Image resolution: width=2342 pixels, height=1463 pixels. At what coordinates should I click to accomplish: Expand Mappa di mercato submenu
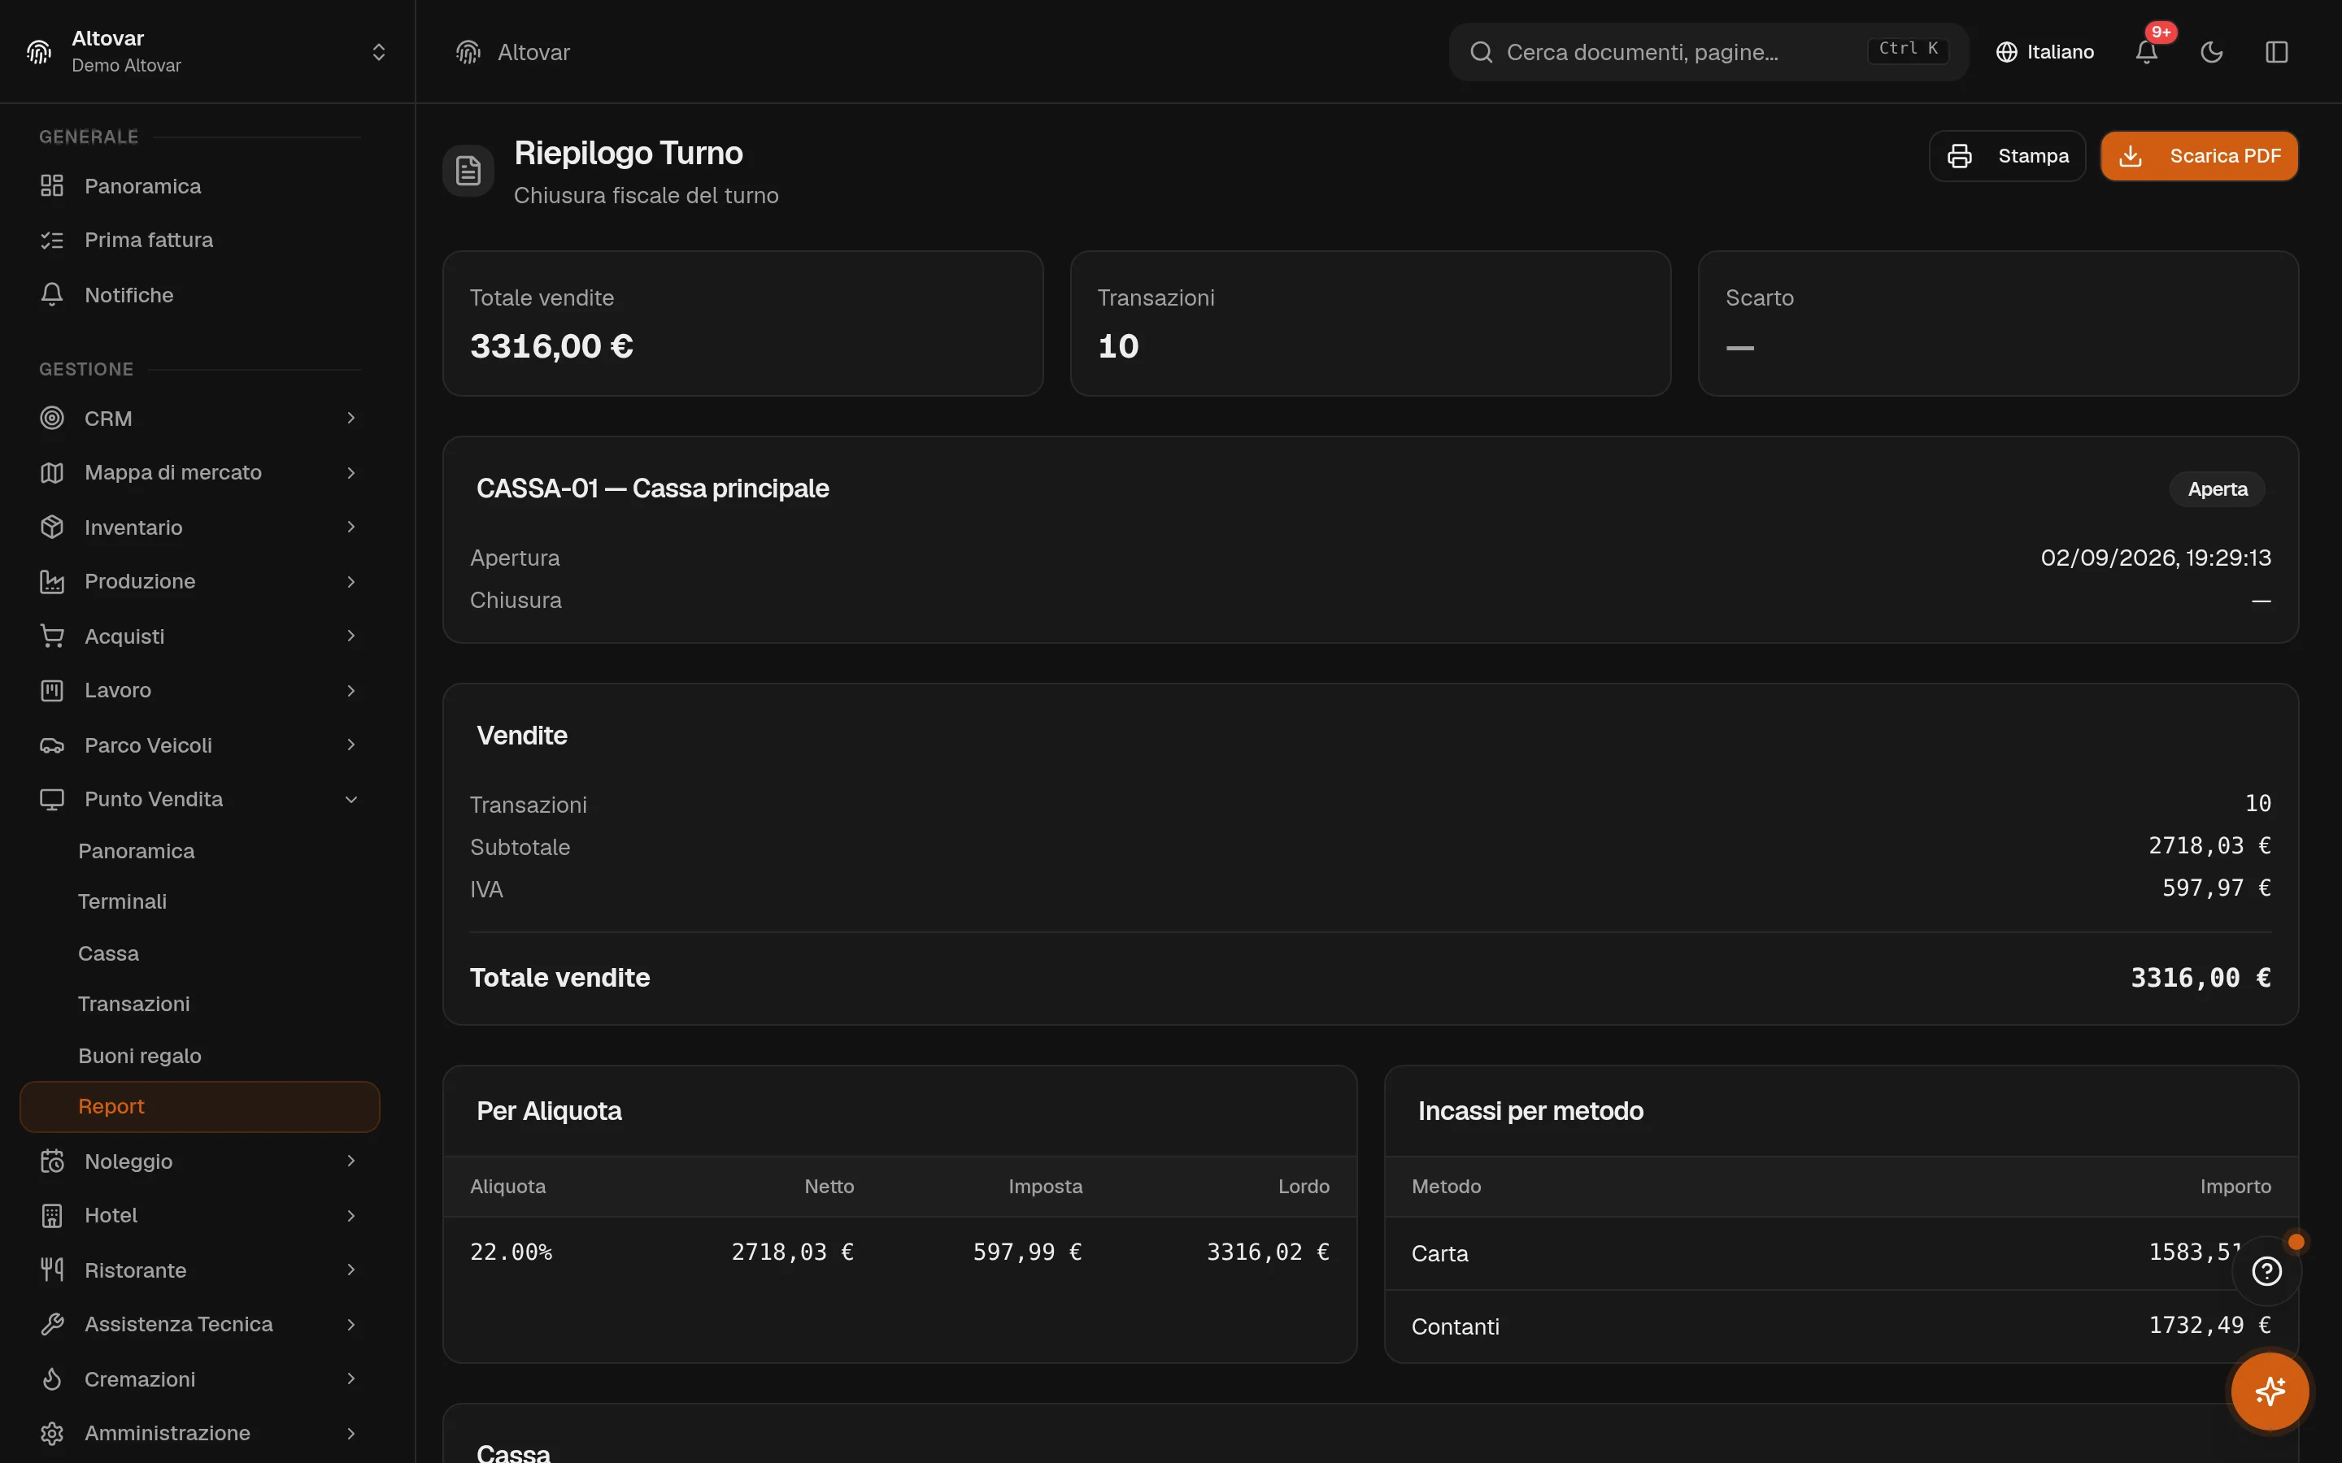coord(351,472)
